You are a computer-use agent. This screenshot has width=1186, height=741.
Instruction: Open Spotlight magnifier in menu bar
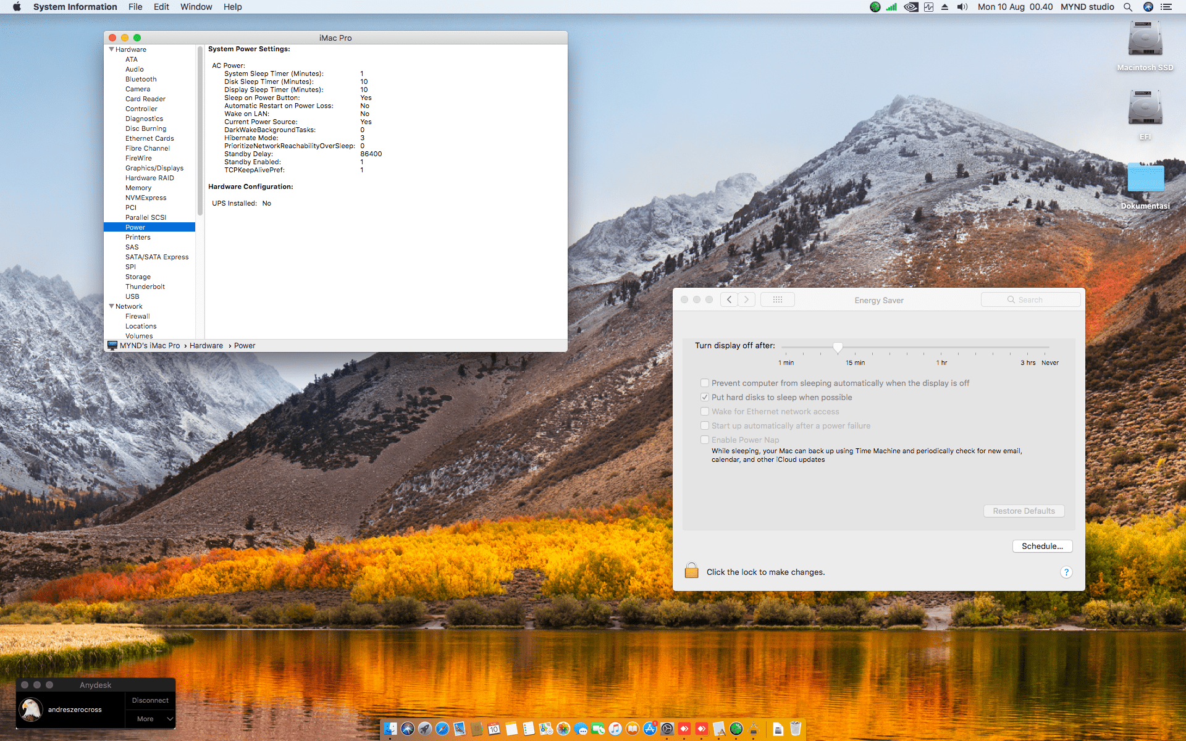(x=1128, y=7)
